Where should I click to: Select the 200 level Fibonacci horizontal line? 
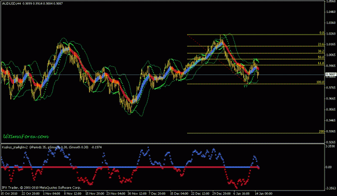(x=256, y=133)
